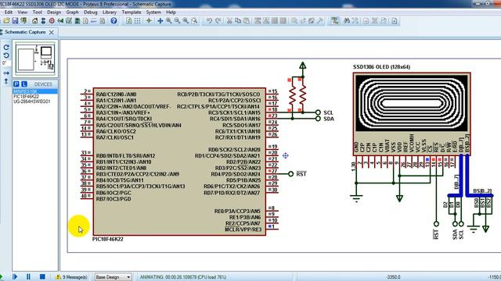The width and height of the screenshot is (501, 281).
Task: Click the Save Project icon
Action: click(15, 21)
